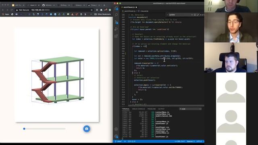Viewport: 258px width, 145px height.
Task: Click the slider track below viewer
Action: pos(44,129)
